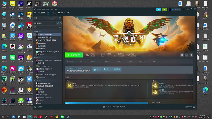Viewport: 212px width, 119px height.
Task: Select Soulmask in the game list
Action: point(47,35)
